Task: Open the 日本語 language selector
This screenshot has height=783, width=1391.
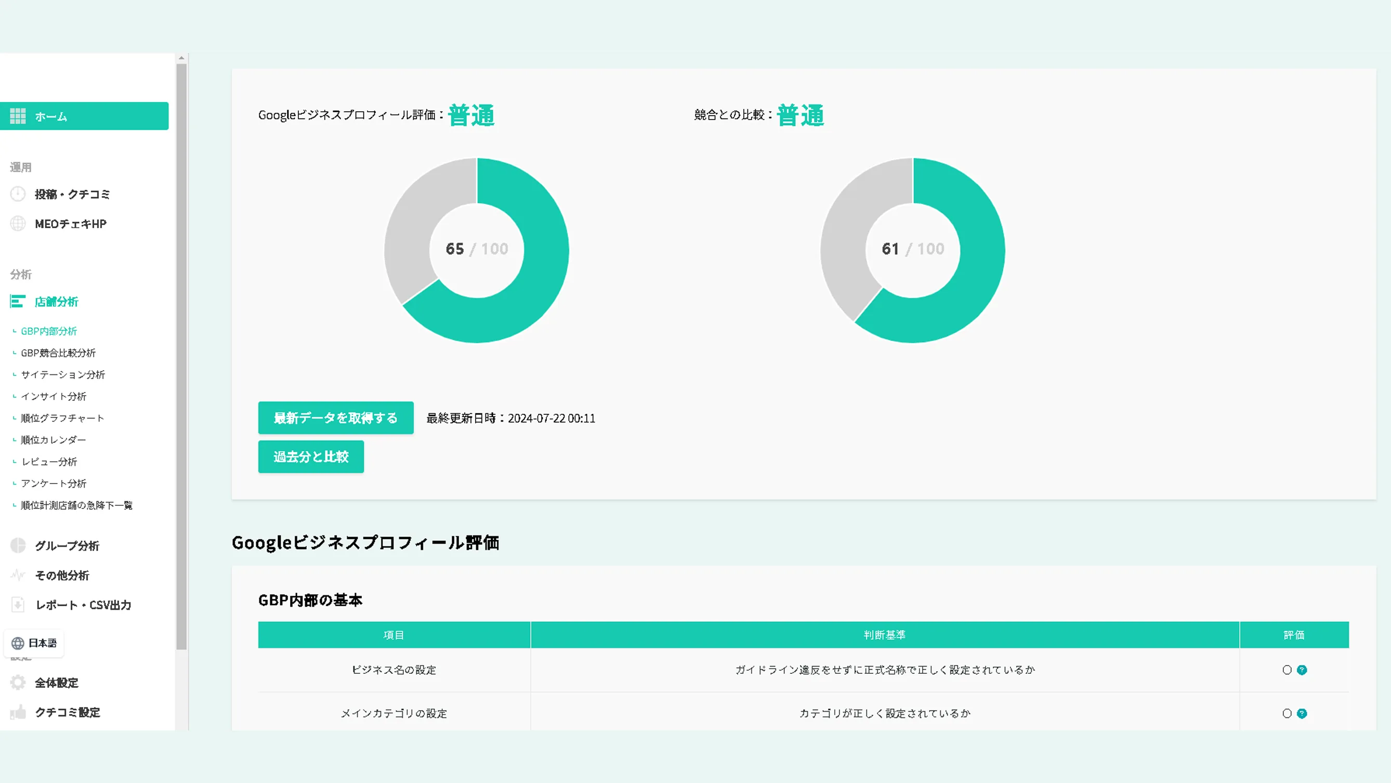Action: click(x=34, y=643)
